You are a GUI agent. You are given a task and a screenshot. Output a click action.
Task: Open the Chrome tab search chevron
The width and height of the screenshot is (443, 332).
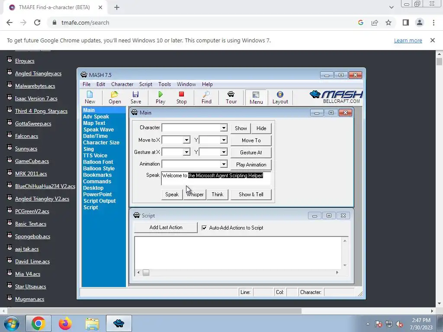point(391,7)
